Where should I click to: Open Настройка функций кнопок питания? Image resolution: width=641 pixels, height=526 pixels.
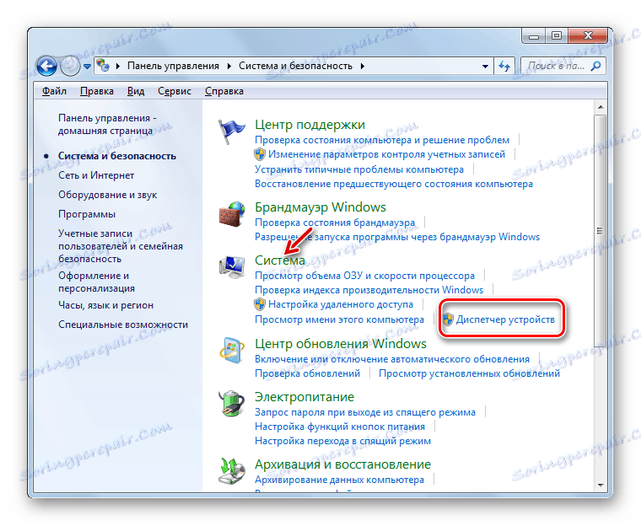tap(340, 427)
